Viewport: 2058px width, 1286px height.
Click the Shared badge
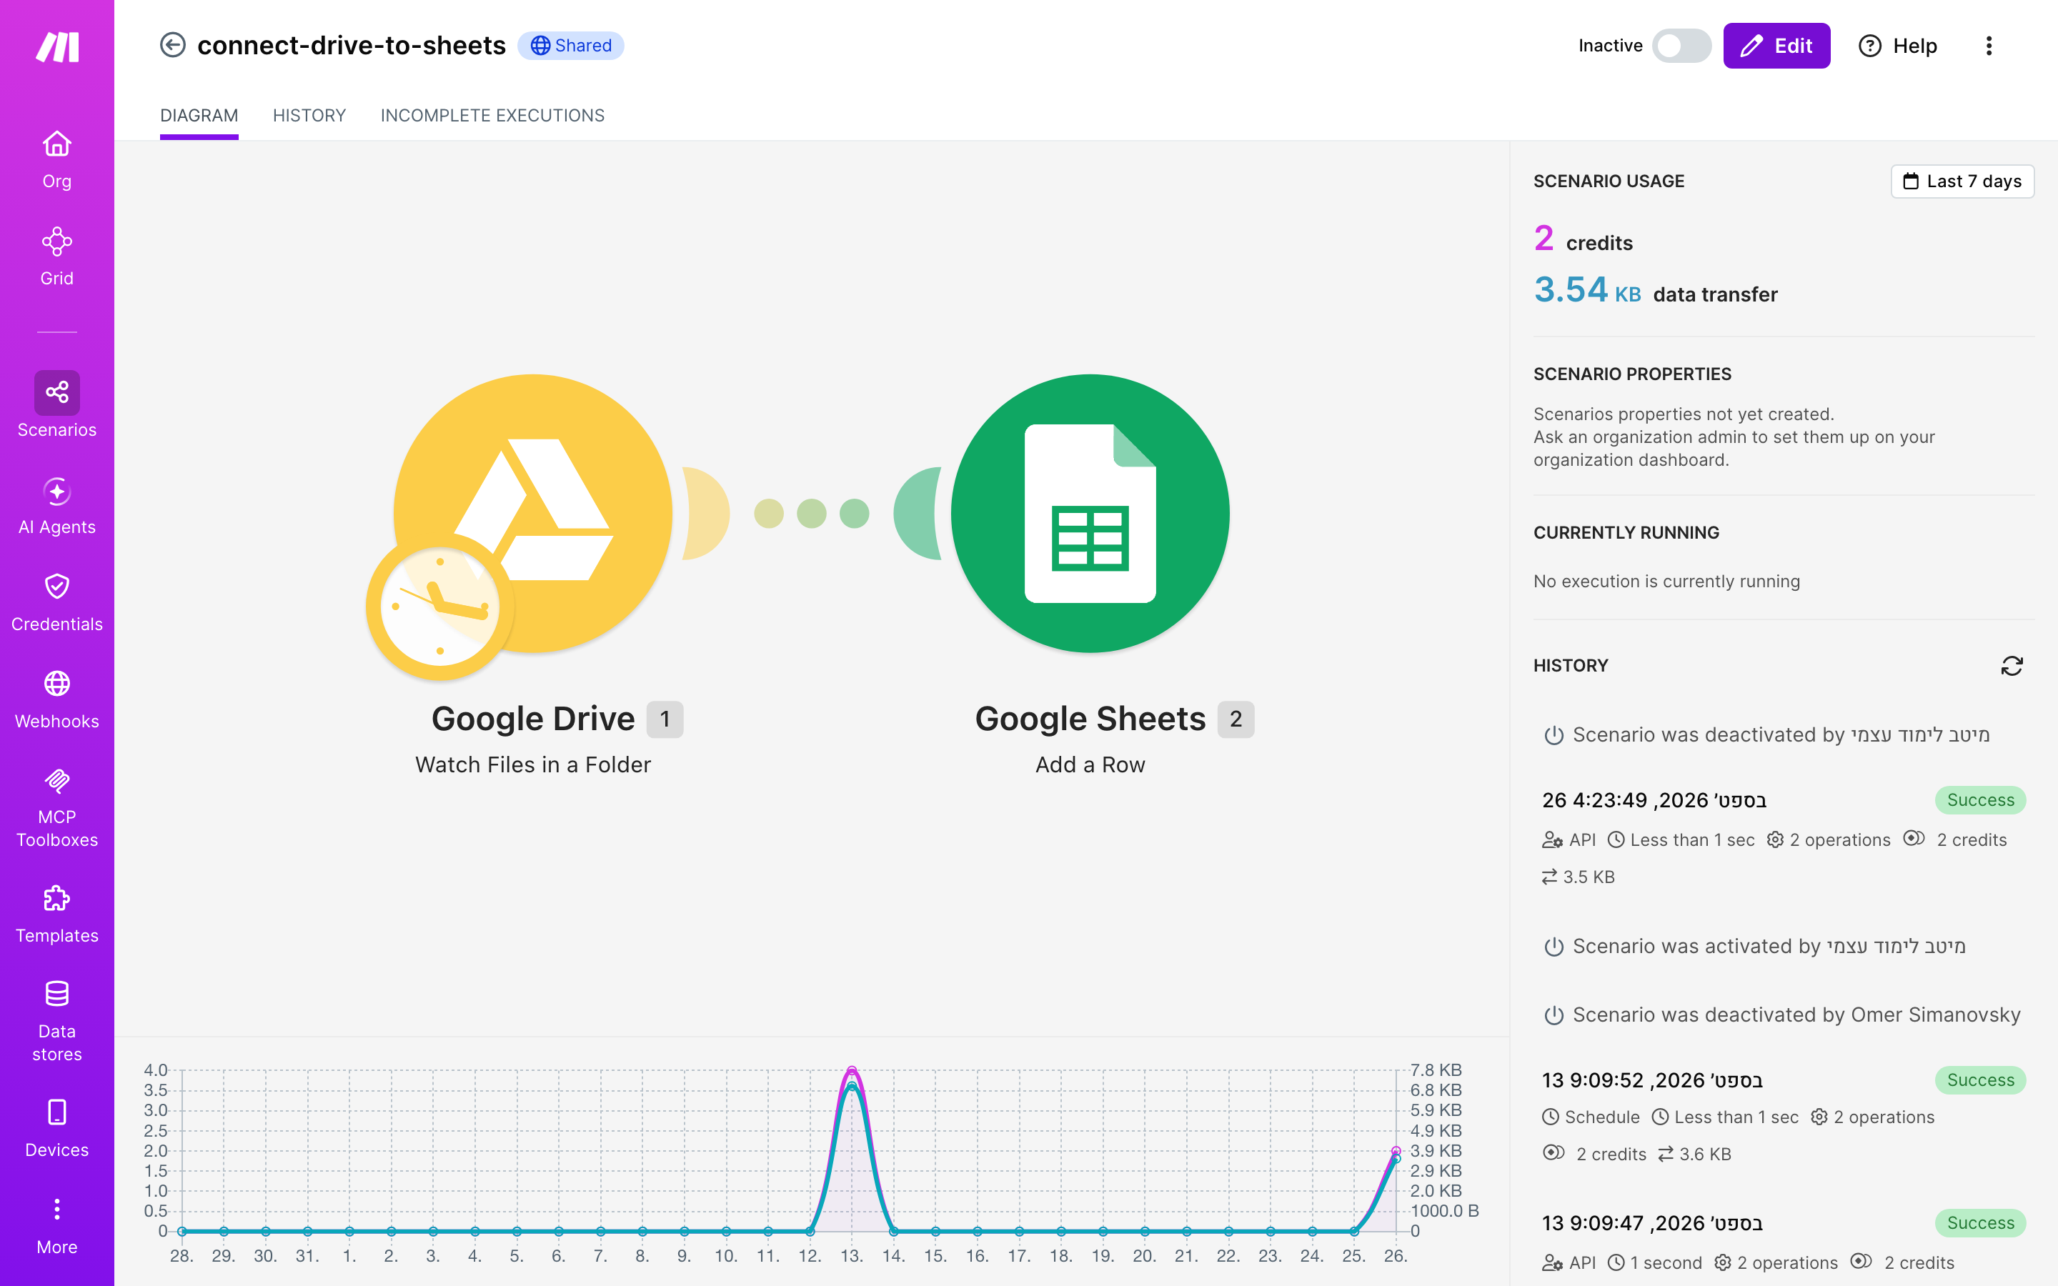point(571,46)
